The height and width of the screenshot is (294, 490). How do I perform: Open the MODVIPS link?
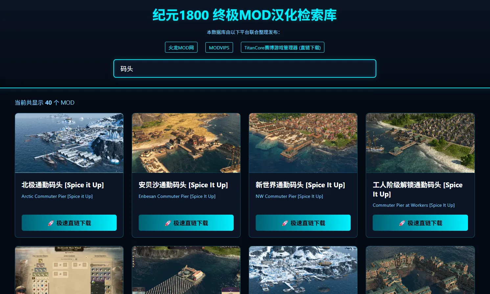219,47
